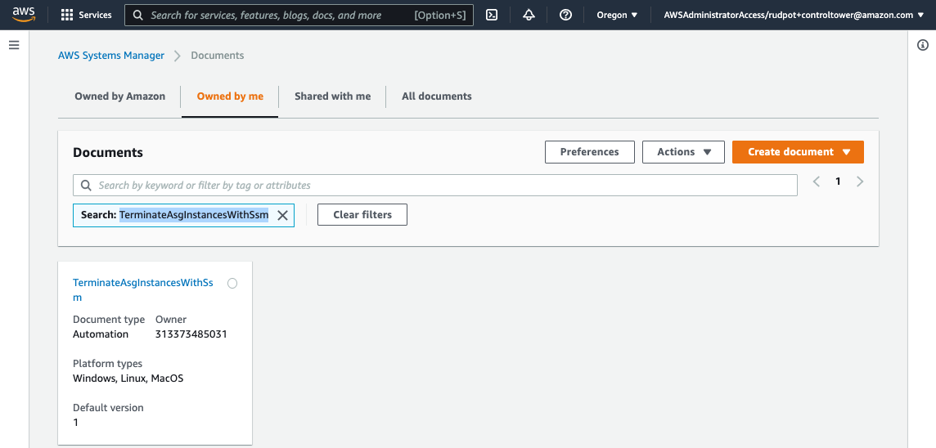Switch to the Owned by Amazon tab

click(x=120, y=96)
